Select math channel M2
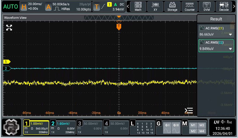Screen dimensions: 238x138 [x=193, y=131]
